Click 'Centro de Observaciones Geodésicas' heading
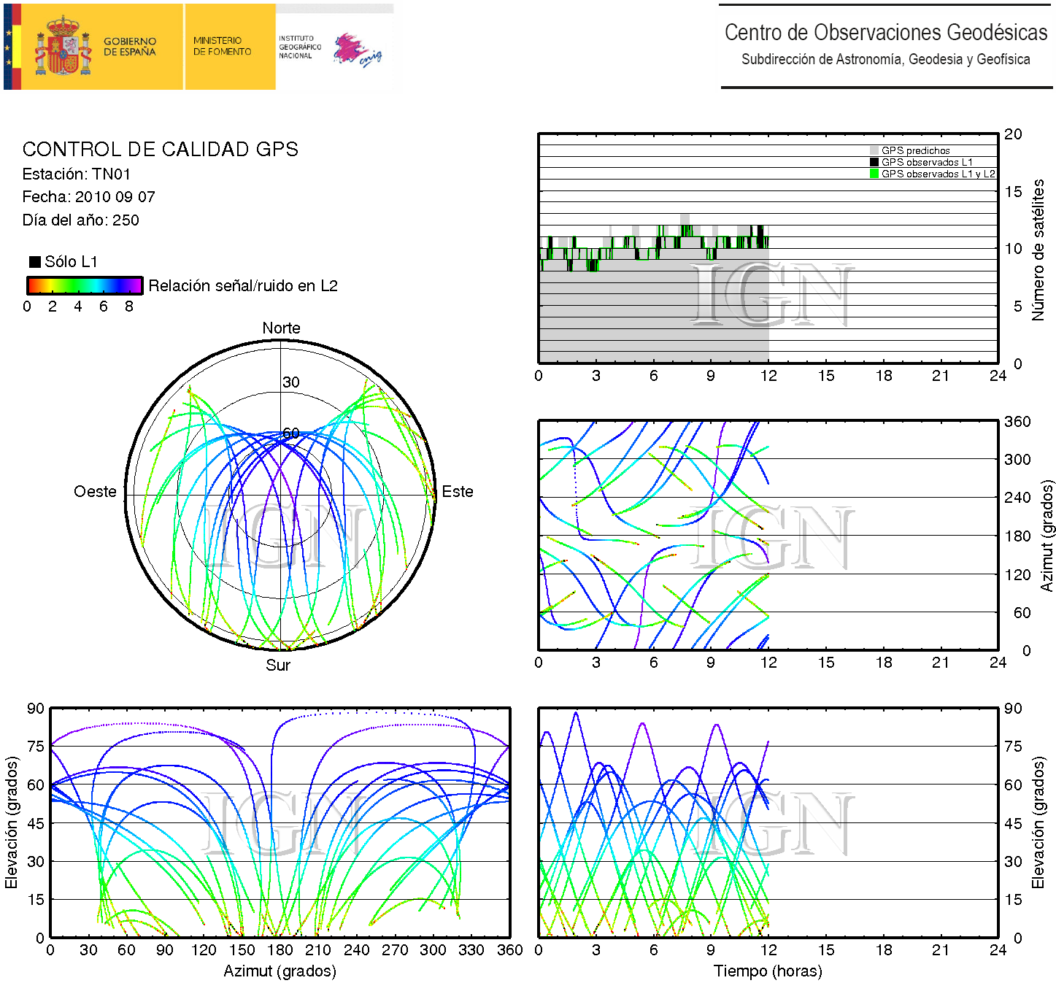Image resolution: width=1056 pixels, height=983 pixels. pos(886,32)
